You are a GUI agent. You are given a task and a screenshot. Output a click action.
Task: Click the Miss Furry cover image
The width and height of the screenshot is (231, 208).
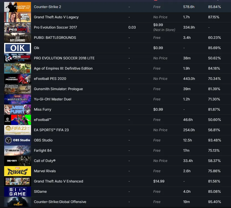pos(17,110)
